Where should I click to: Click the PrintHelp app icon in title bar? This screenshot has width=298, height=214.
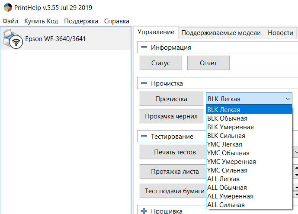pos(8,8)
